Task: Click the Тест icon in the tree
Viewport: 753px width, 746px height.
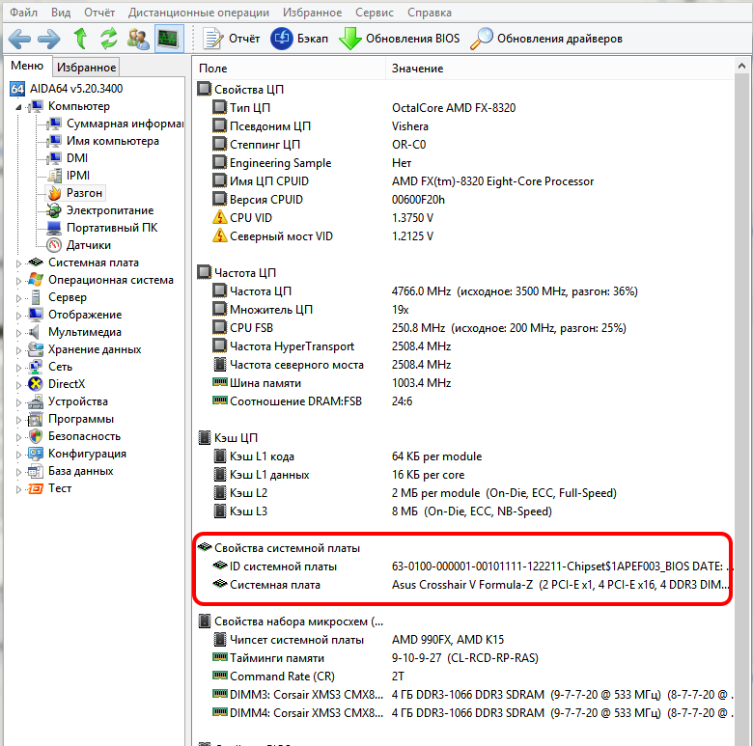Action: pos(36,488)
